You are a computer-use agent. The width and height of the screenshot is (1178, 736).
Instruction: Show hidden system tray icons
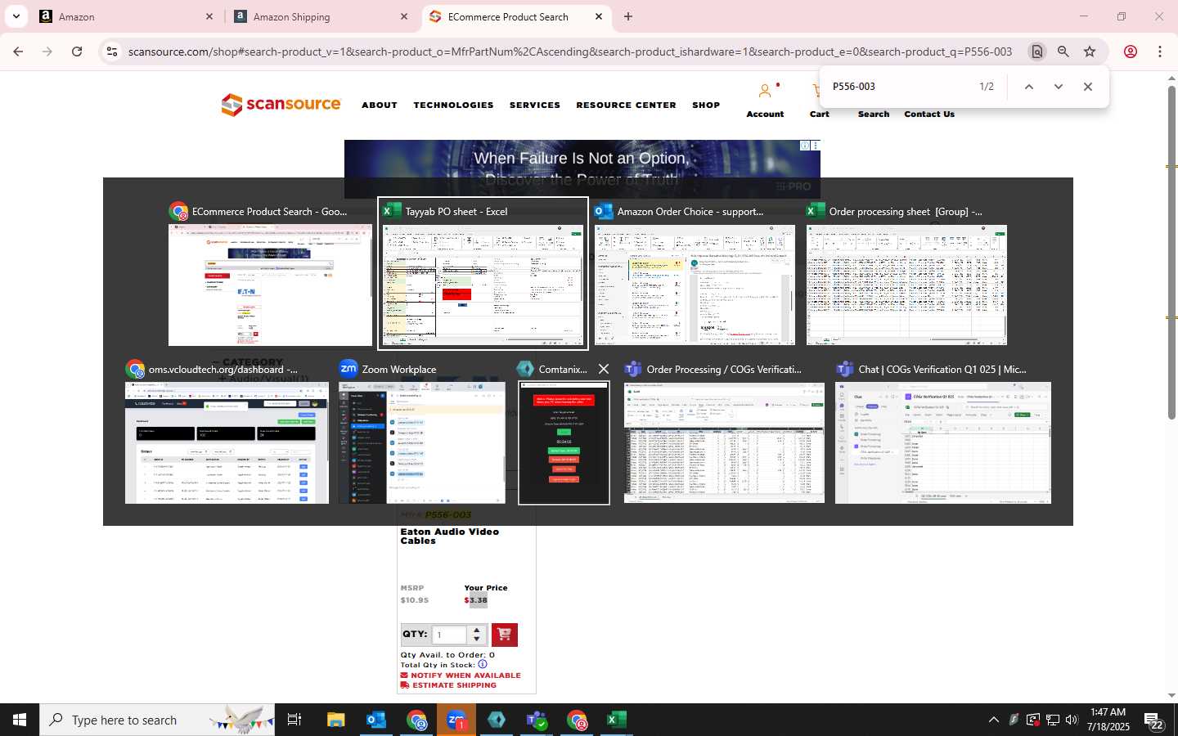[x=993, y=720]
